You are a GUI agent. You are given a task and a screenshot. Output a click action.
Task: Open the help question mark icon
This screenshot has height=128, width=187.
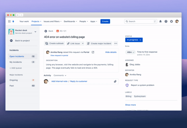point(166,21)
